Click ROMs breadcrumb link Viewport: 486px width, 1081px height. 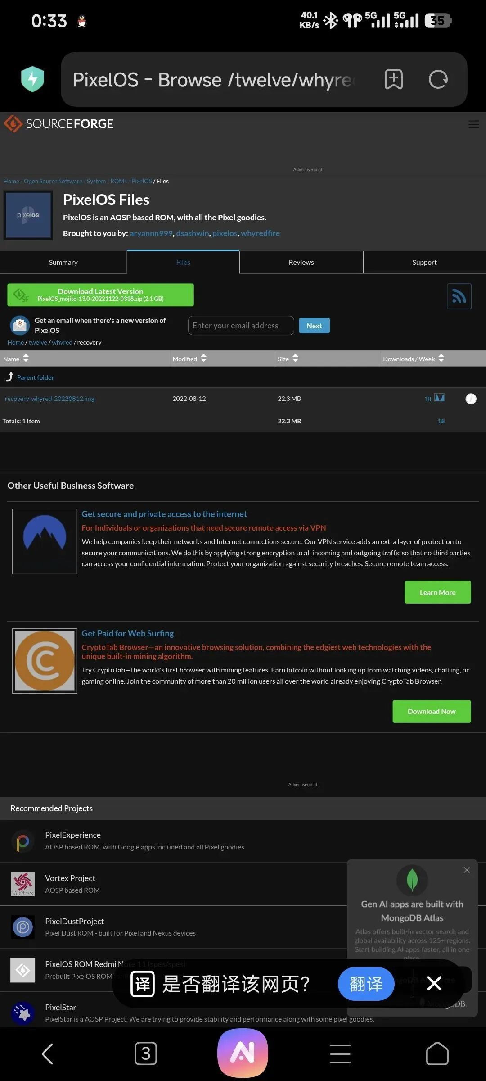[x=119, y=181]
